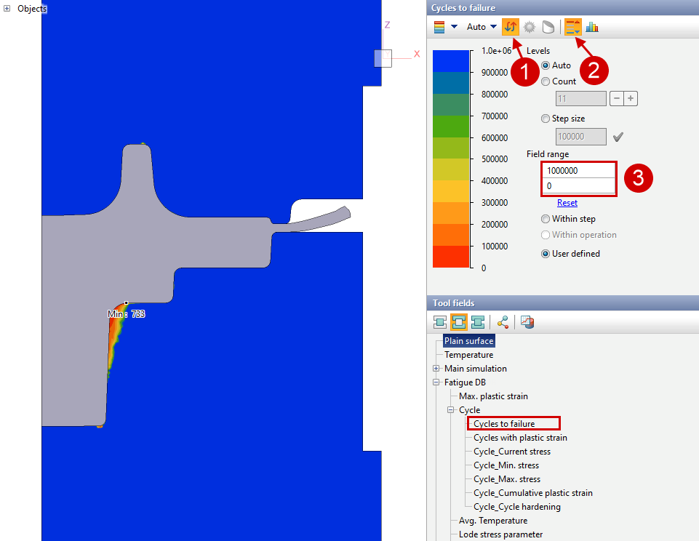This screenshot has width=699, height=541.
Task: Click the blue top swatch of the color legend
Action: [451, 60]
